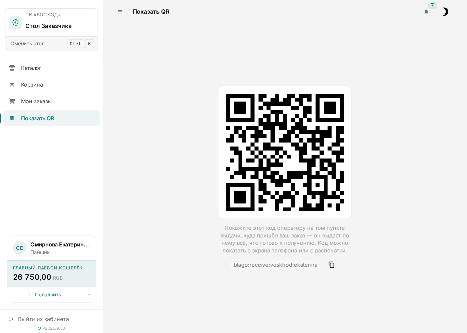
Task: Open Смирнова Екатерина profile name
Action: click(60, 244)
